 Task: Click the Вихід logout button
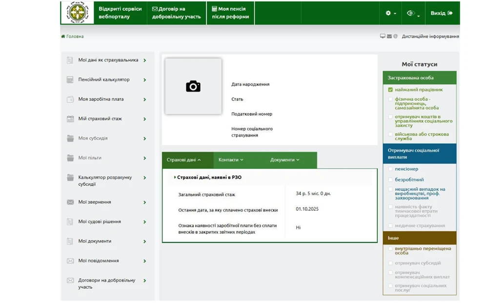coord(441,13)
